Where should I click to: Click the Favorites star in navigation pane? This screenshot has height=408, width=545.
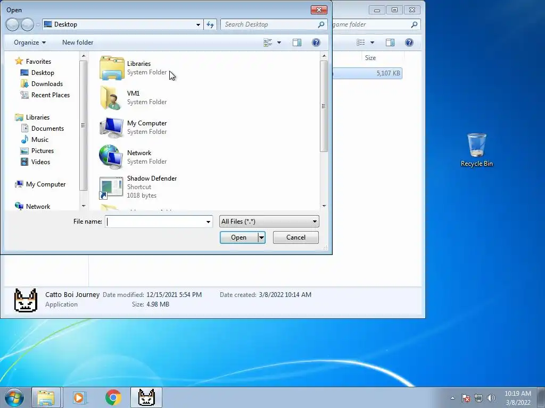(x=19, y=62)
